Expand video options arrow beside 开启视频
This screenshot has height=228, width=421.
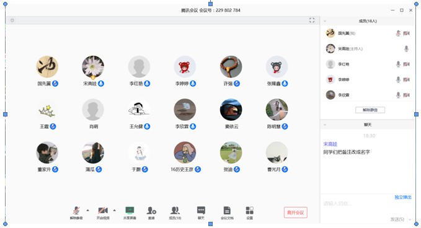point(115,210)
